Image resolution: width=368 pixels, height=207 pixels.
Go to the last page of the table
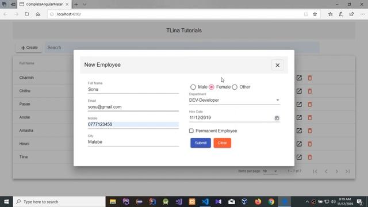(x=347, y=171)
